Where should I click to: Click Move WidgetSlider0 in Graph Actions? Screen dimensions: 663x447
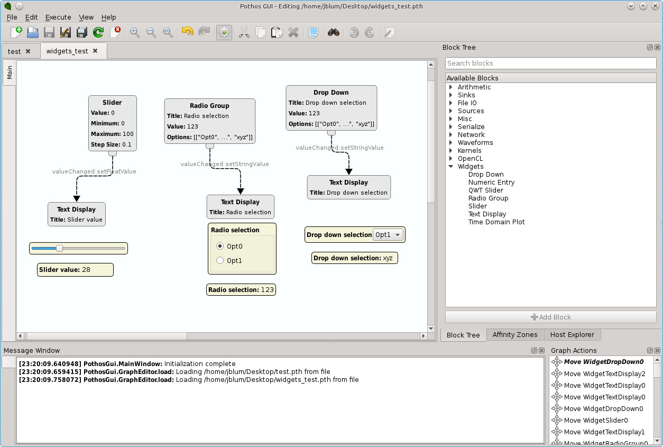click(596, 421)
